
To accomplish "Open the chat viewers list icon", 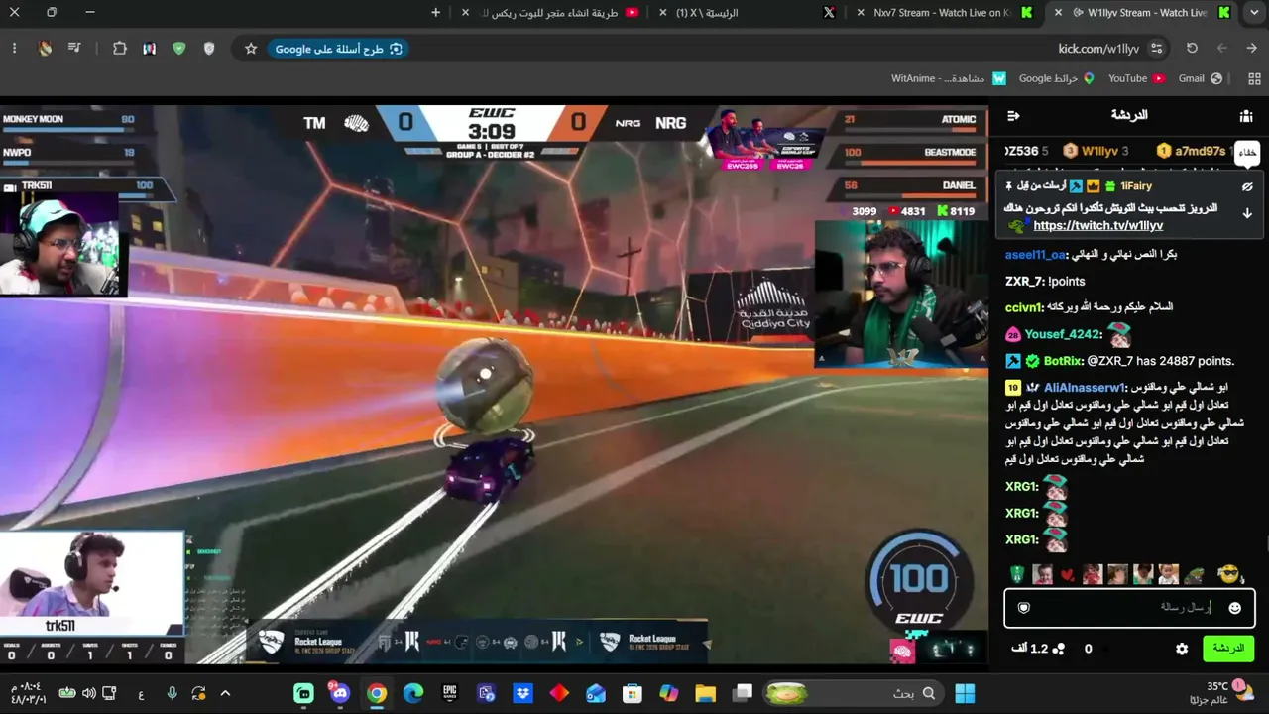I will (x=1246, y=116).
